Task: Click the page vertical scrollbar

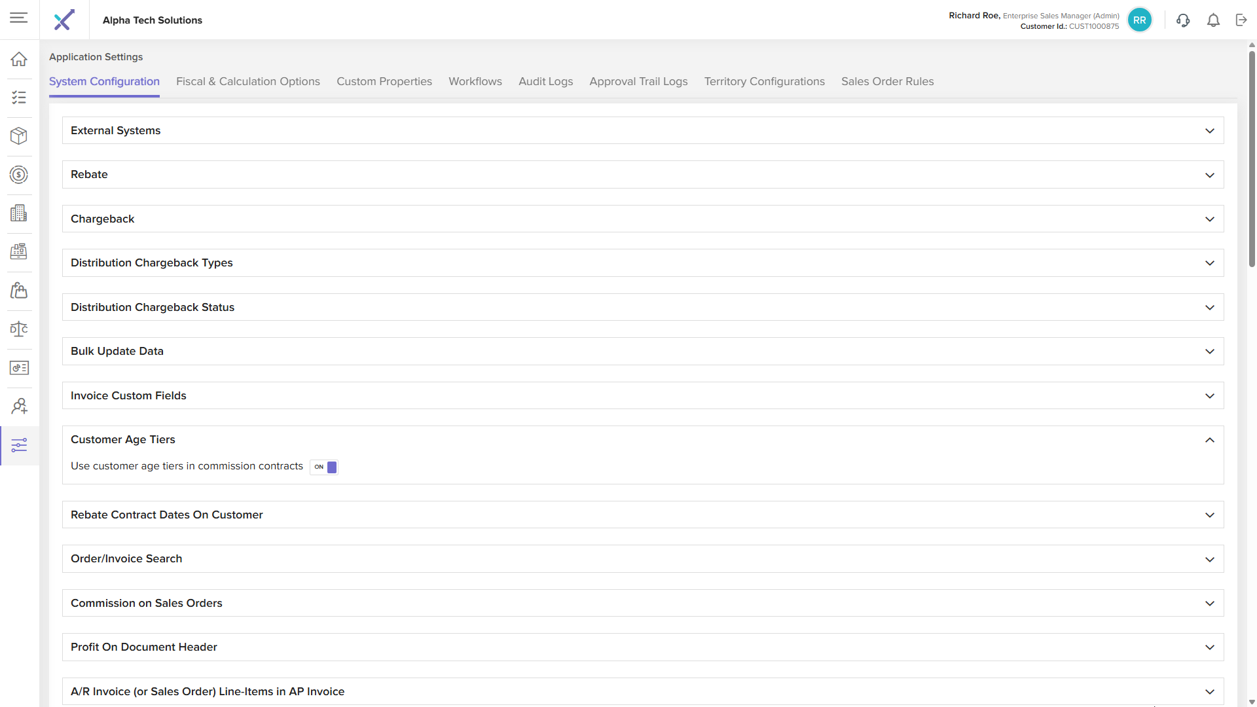Action: tap(1252, 157)
